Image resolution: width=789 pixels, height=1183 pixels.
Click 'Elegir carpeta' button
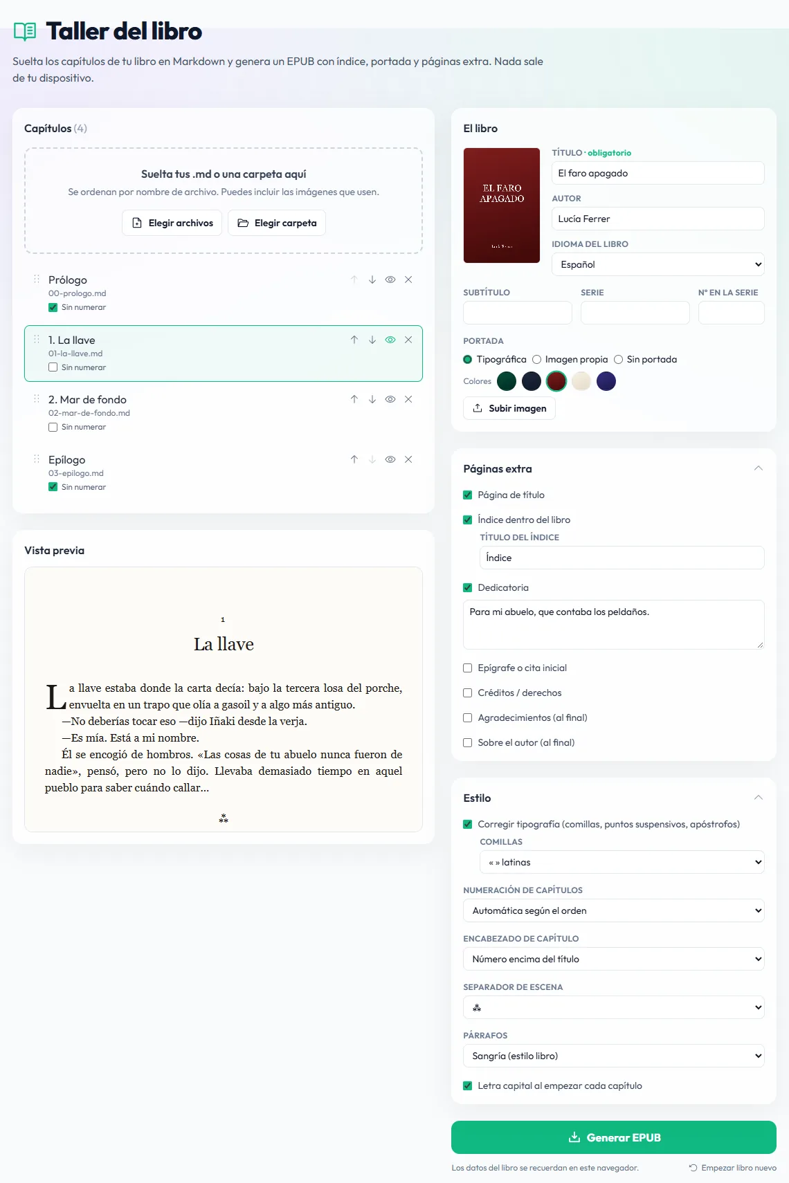point(277,223)
